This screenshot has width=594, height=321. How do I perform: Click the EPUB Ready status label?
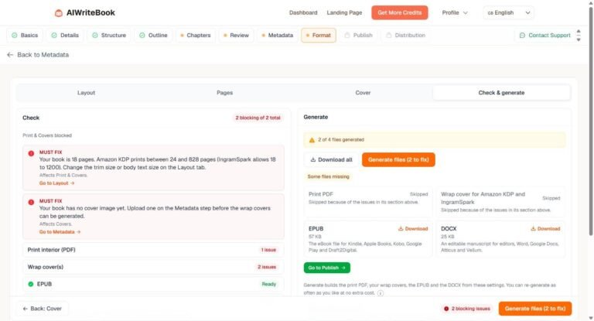click(x=268, y=284)
